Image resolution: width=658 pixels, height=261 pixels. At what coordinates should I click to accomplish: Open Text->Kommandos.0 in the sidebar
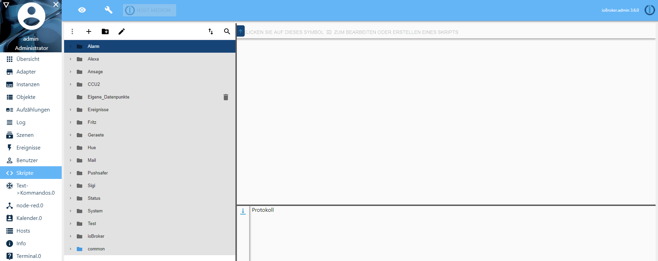click(x=31, y=189)
